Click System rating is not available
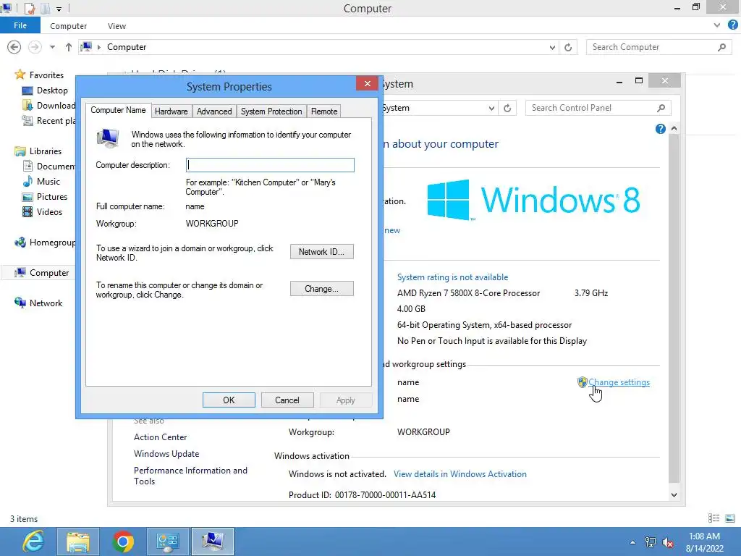 point(453,277)
